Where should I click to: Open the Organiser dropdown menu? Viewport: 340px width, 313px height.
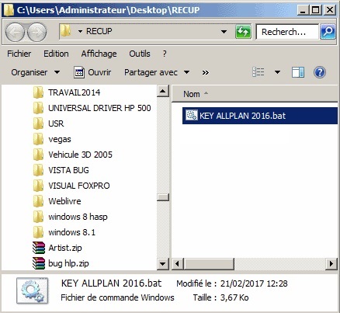tap(36, 72)
